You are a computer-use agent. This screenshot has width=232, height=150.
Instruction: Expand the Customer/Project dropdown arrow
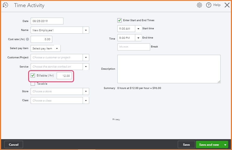coord(86,58)
